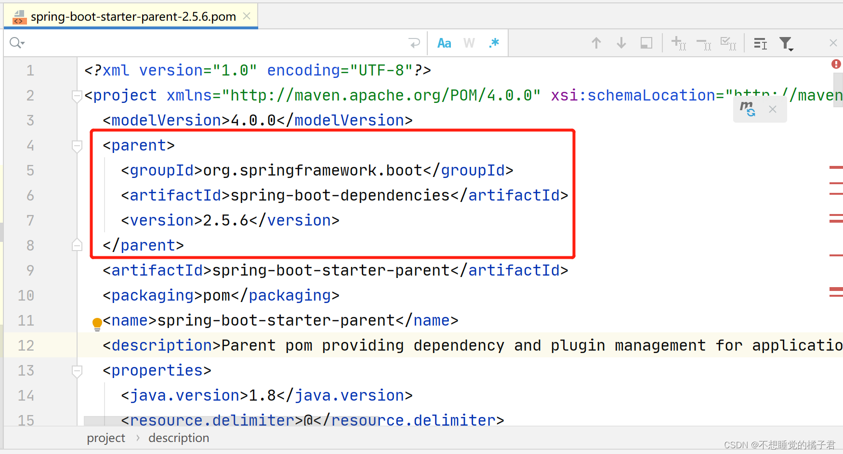The width and height of the screenshot is (843, 454).
Task: Enable Regex mode in the search bar
Action: point(494,43)
